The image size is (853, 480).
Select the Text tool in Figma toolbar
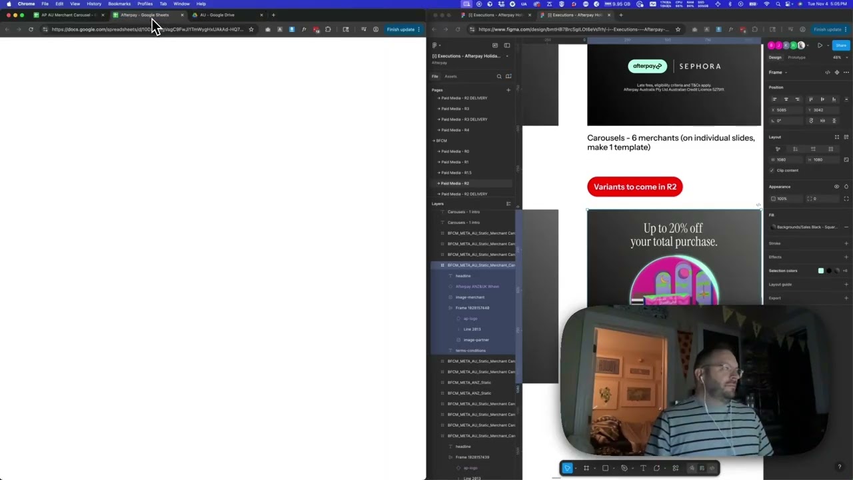point(643,468)
